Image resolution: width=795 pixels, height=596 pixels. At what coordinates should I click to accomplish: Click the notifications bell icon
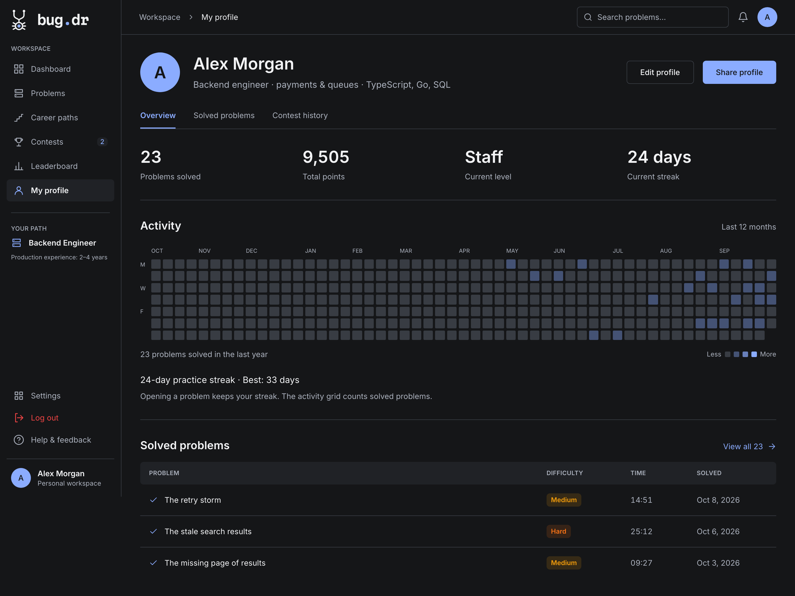[x=743, y=17]
